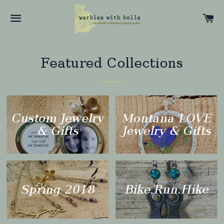Open the shopping cart

[208, 18]
